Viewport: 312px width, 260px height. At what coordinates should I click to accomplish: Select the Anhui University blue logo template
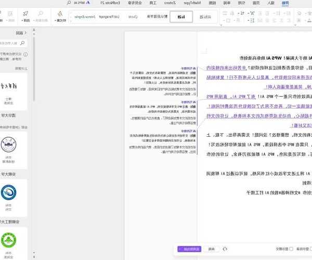point(8,192)
